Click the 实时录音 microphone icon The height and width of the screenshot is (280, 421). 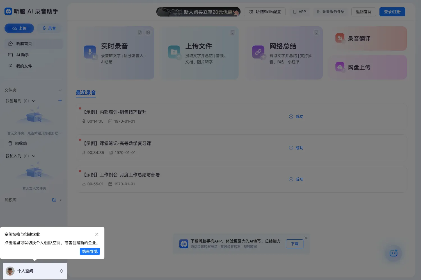(90, 52)
